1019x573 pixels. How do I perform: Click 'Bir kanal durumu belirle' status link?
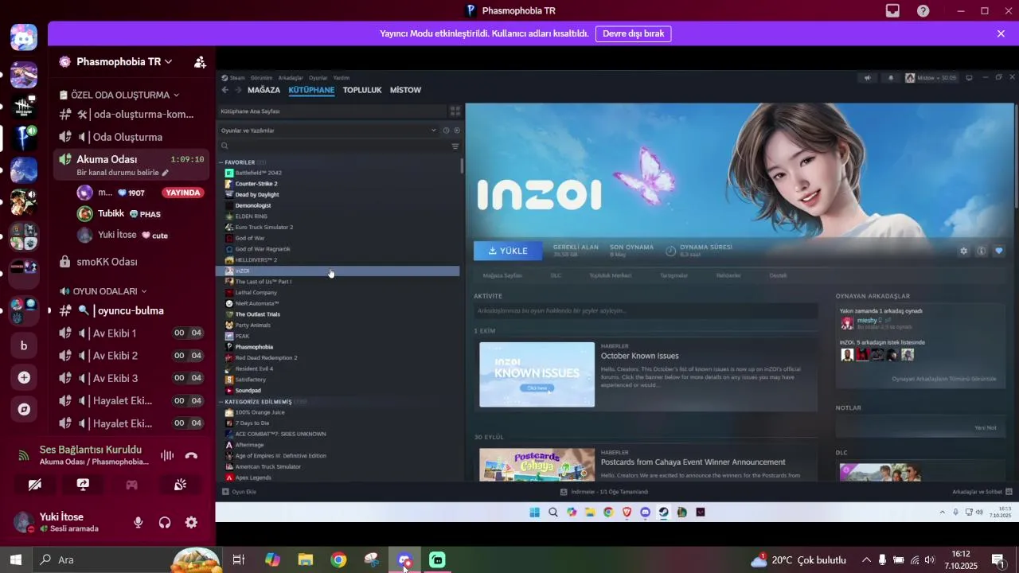coord(122,173)
